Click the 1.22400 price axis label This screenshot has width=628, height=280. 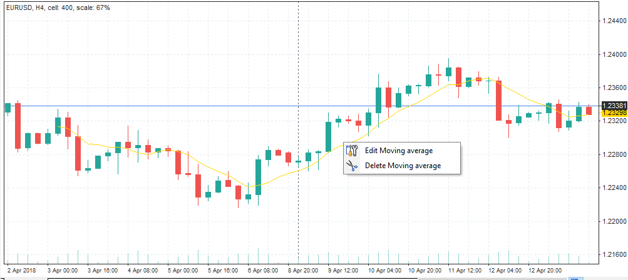[614, 187]
